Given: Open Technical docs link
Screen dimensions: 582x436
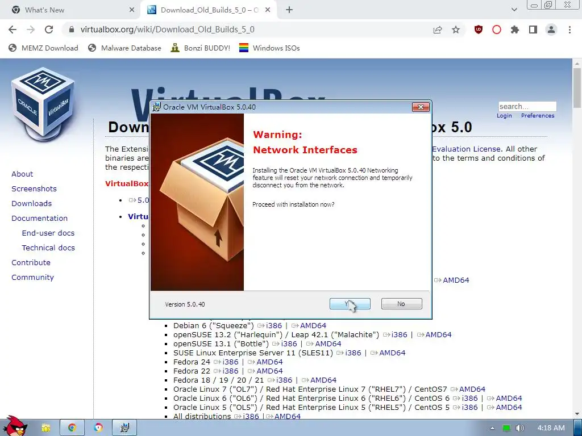Looking at the screenshot, I should [48, 248].
